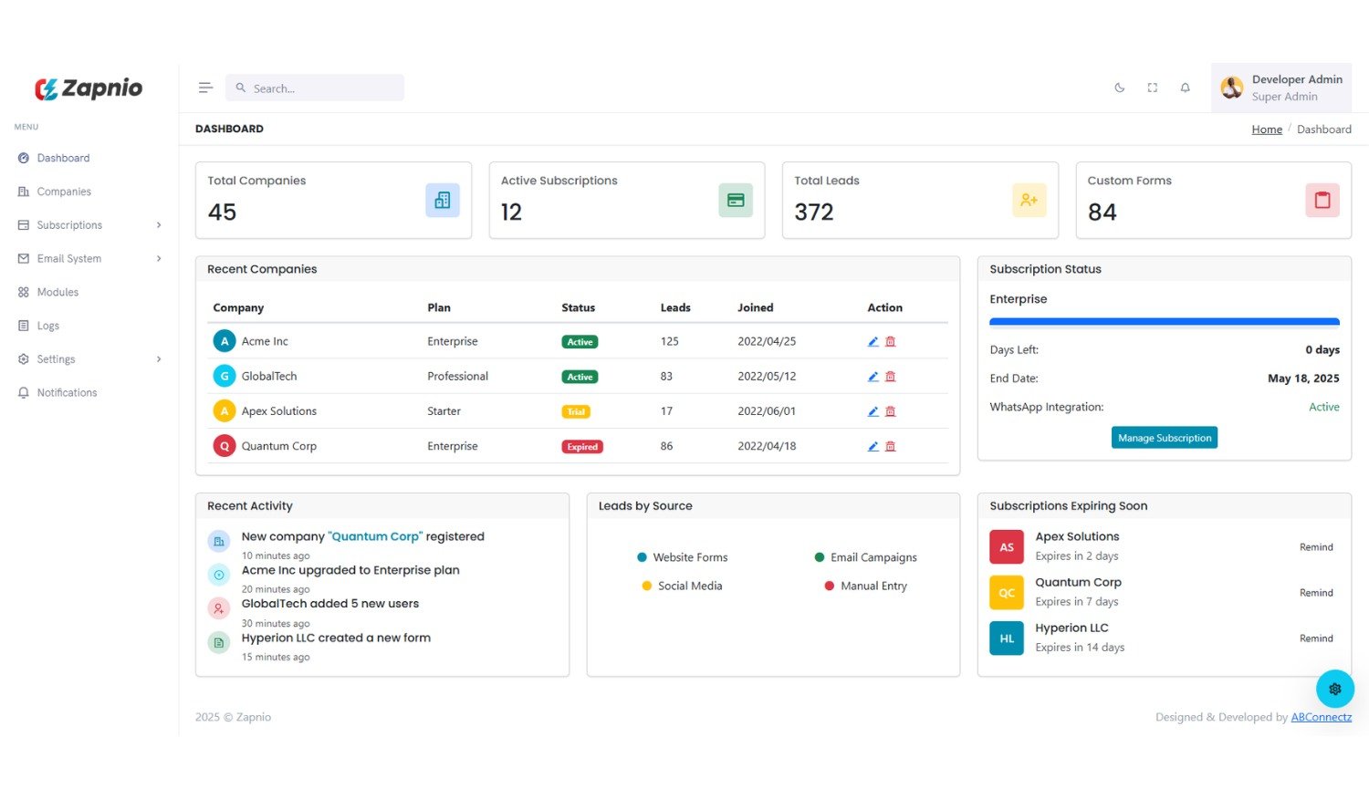This screenshot has height=799, width=1369.
Task: Toggle the Manual Entry legend item
Action: 865,586
